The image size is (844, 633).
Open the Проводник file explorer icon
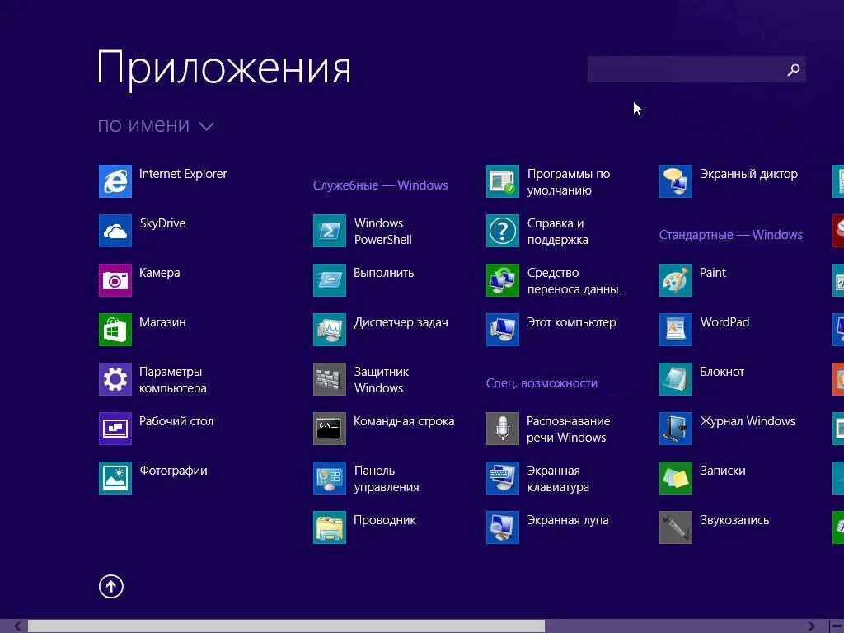click(x=330, y=527)
